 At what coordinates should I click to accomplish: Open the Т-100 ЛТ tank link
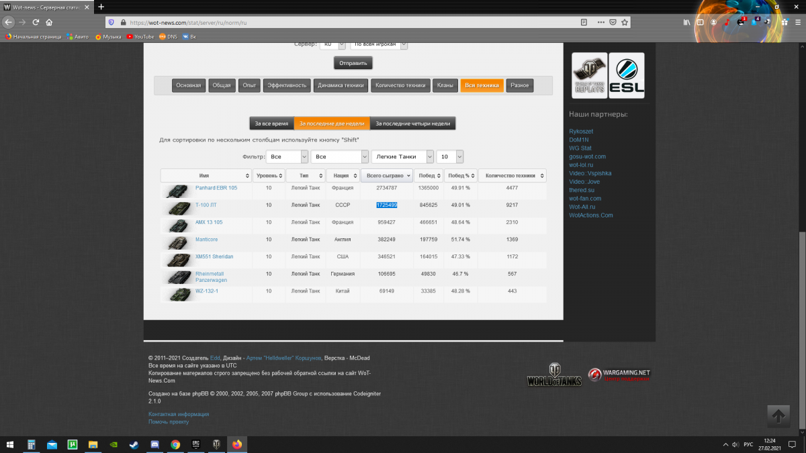click(x=206, y=205)
